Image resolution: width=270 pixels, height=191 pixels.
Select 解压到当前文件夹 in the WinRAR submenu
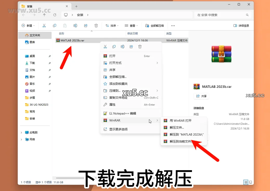click(x=179, y=141)
